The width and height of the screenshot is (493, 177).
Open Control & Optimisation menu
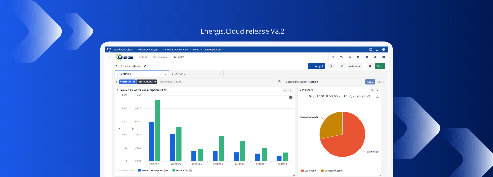tap(177, 50)
